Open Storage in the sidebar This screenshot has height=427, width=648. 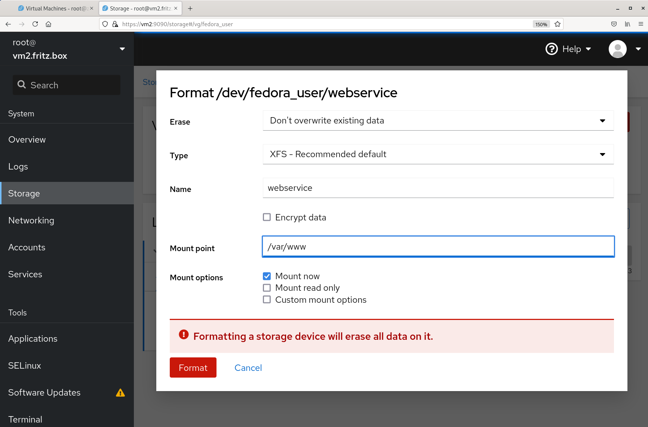click(x=67, y=193)
